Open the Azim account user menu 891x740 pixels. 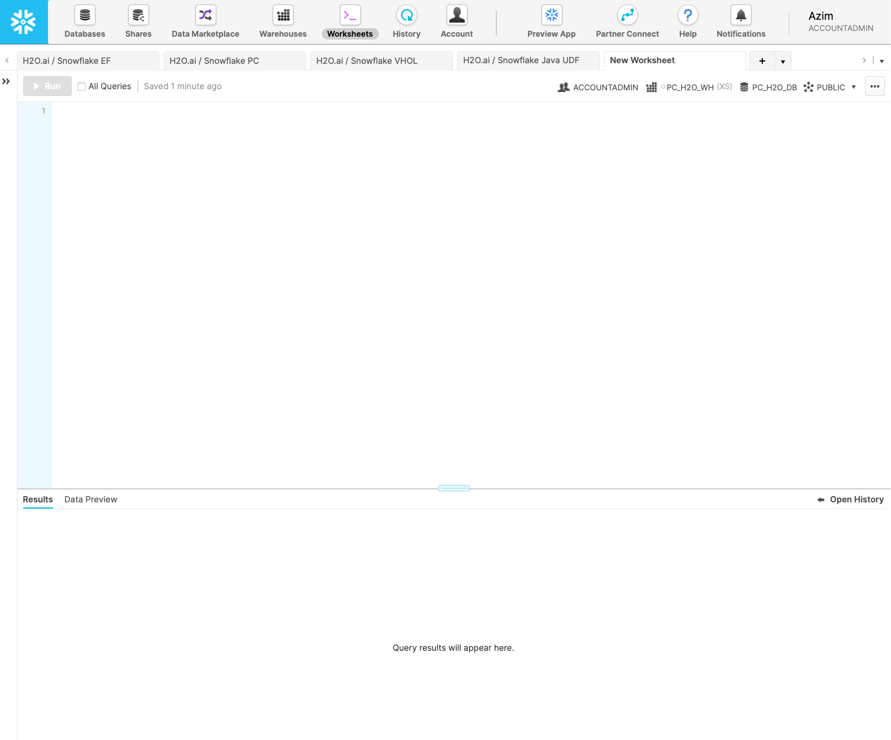pyautogui.click(x=840, y=21)
